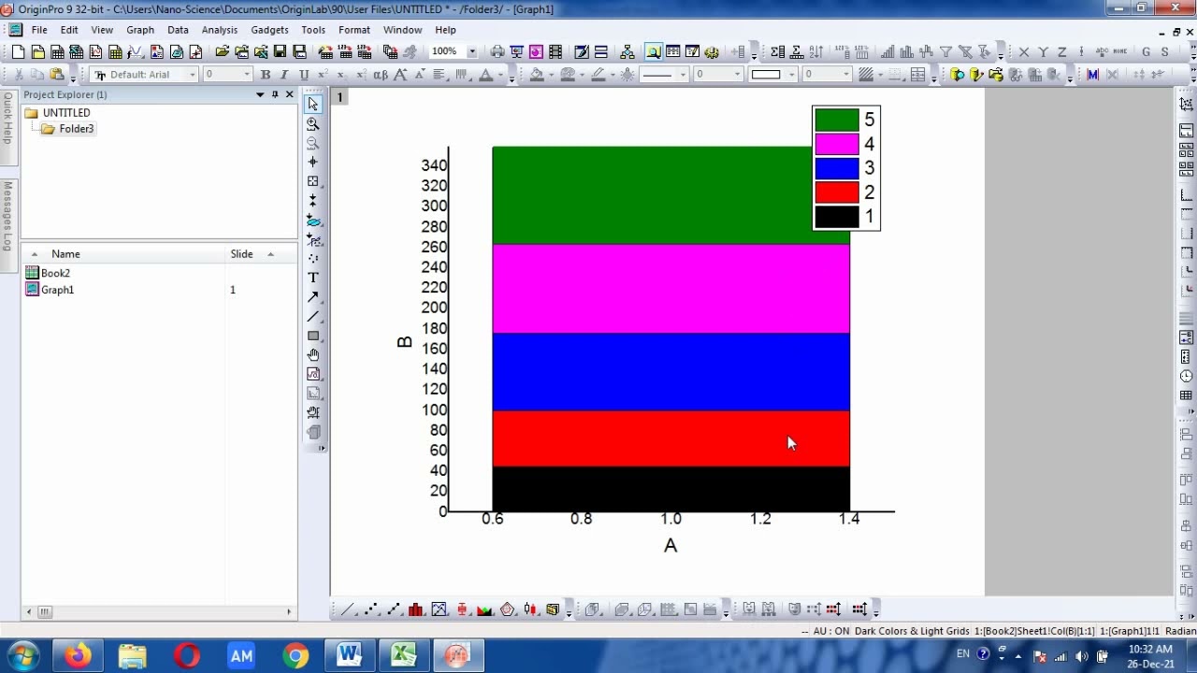Click the Add Data Filter funnel icon

coord(945,52)
